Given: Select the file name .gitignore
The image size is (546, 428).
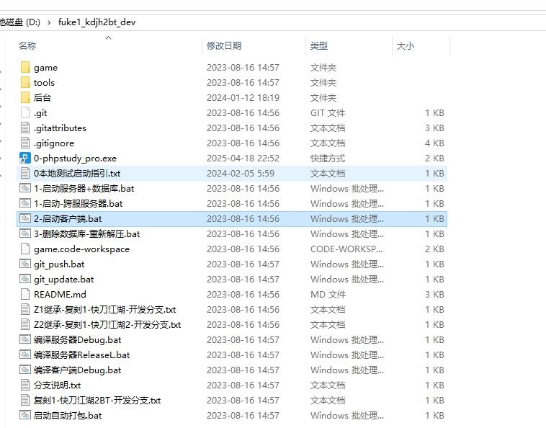Looking at the screenshot, I should 54,143.
